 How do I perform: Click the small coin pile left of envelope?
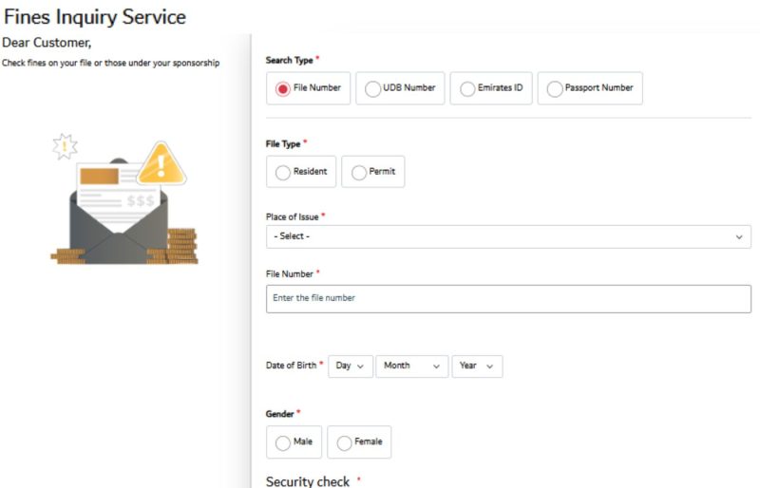[66, 255]
